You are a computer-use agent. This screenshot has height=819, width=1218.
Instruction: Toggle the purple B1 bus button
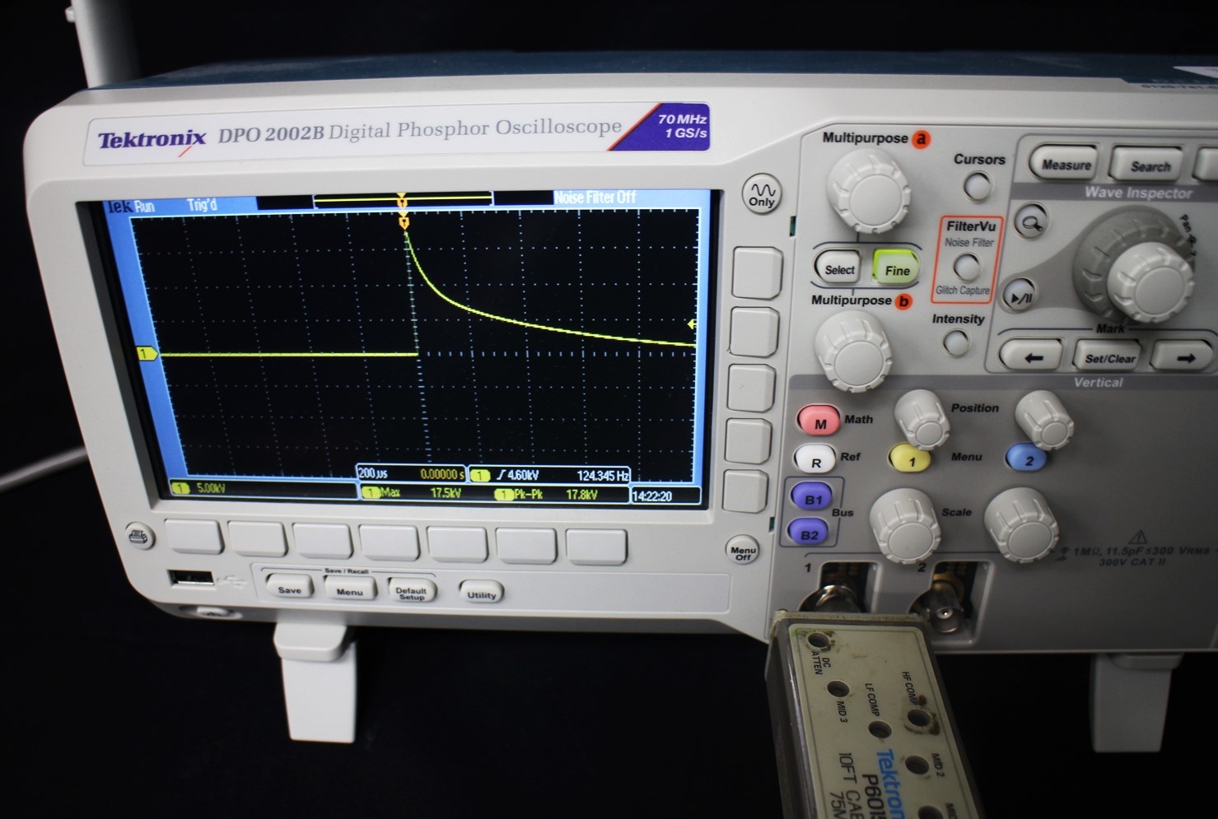[x=811, y=498]
